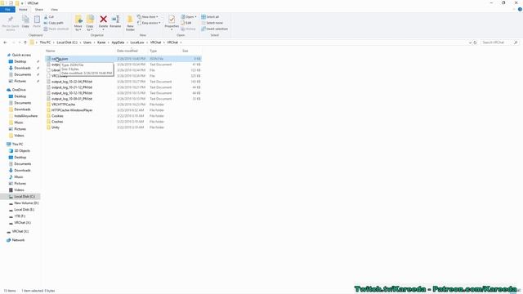Click Select all in the ribbon

pos(210,16)
